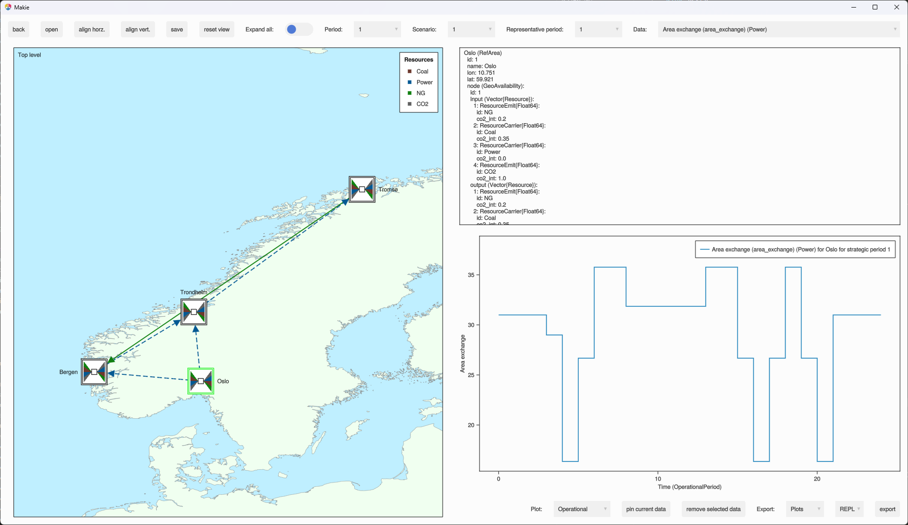Expand the Data selection dropdown
Image resolution: width=908 pixels, height=525 pixels.
[779, 29]
